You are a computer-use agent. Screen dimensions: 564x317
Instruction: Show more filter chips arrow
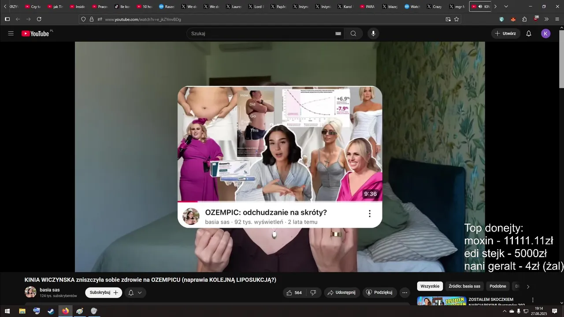(528, 287)
